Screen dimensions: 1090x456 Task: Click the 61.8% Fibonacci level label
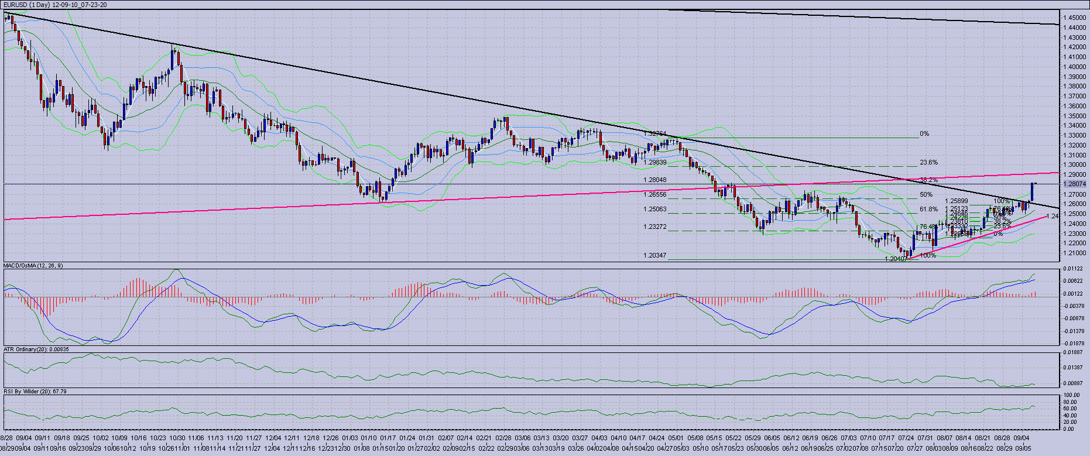(928, 209)
